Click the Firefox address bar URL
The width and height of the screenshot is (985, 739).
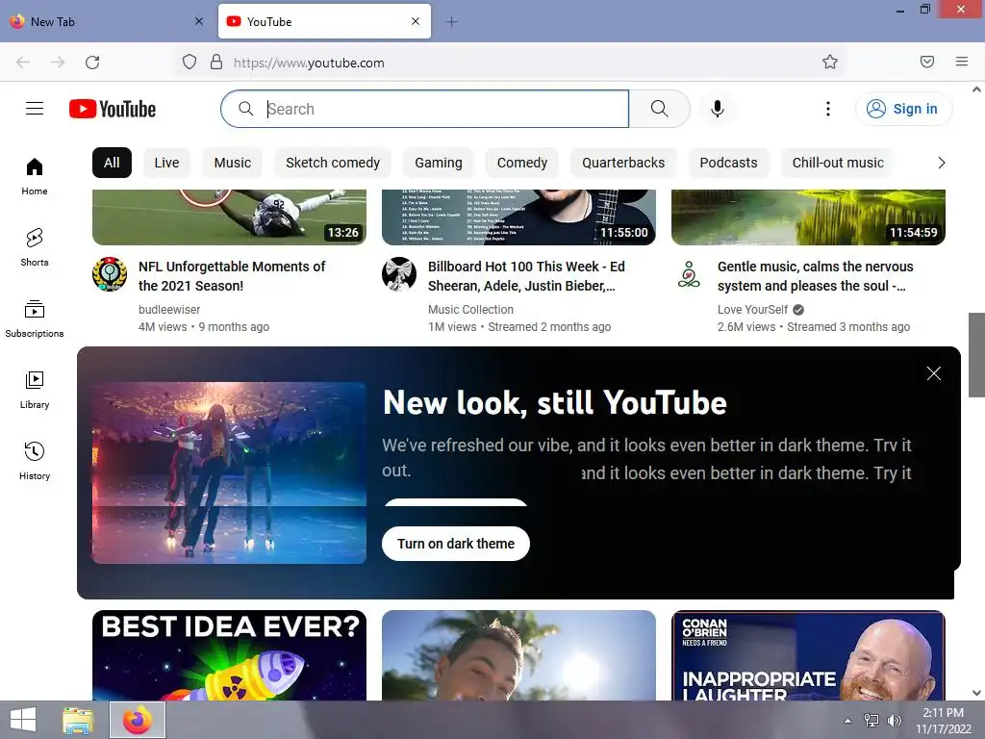coord(309,63)
